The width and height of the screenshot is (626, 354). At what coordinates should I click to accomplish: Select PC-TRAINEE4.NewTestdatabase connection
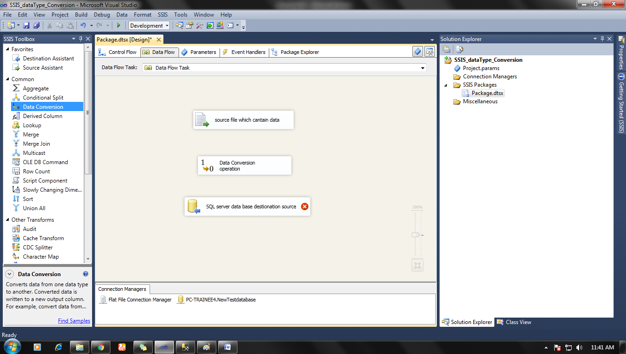pos(216,300)
